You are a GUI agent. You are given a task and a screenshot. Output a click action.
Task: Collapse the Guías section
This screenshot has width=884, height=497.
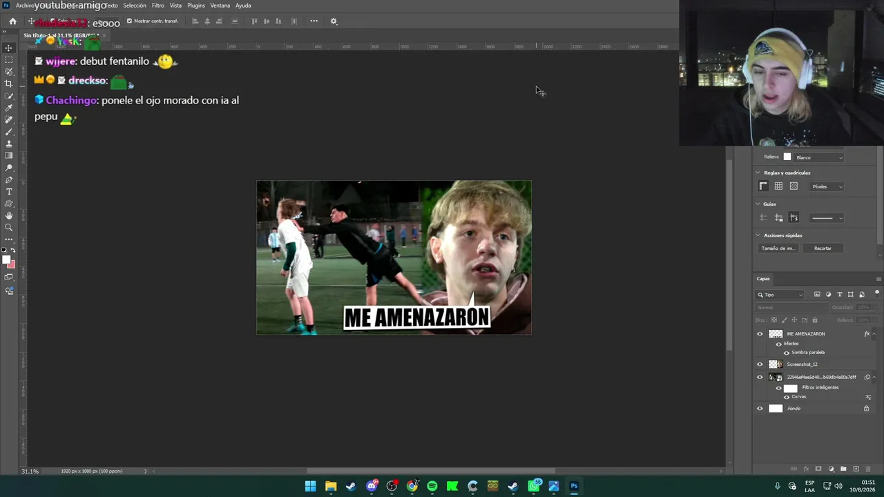(758, 204)
